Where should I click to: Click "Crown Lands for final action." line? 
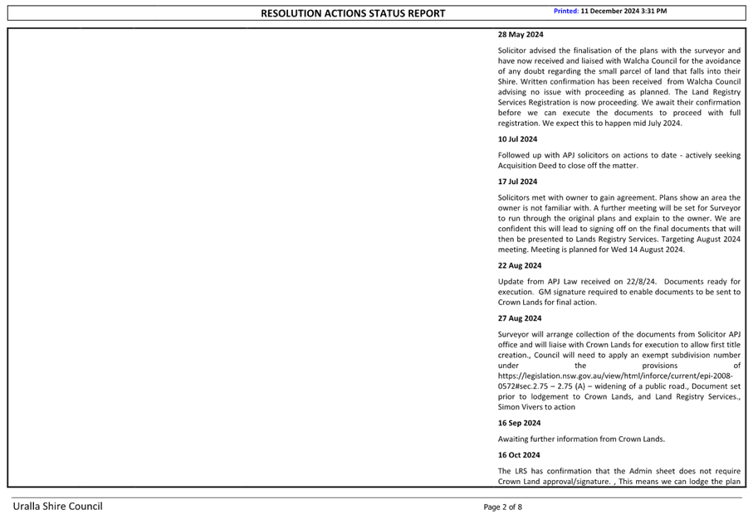click(x=547, y=302)
